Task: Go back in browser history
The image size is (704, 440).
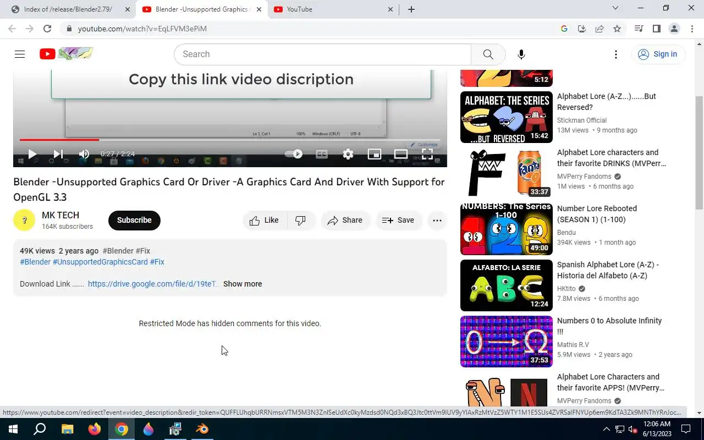Action: (x=12, y=29)
